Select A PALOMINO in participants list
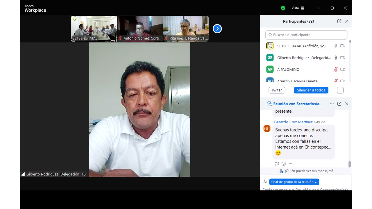Image resolution: width=372 pixels, height=209 pixels. tap(288, 69)
